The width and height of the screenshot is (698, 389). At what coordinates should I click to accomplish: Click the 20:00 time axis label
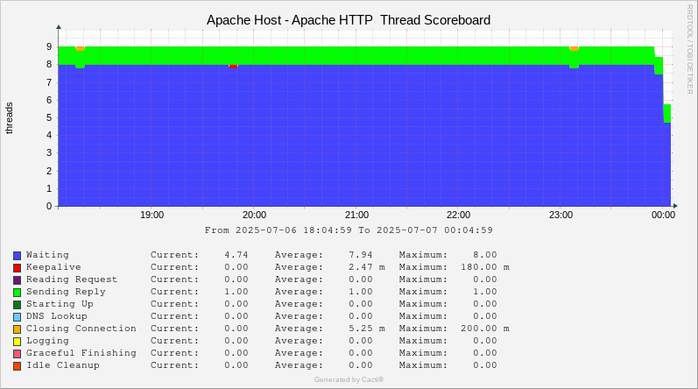click(x=254, y=215)
